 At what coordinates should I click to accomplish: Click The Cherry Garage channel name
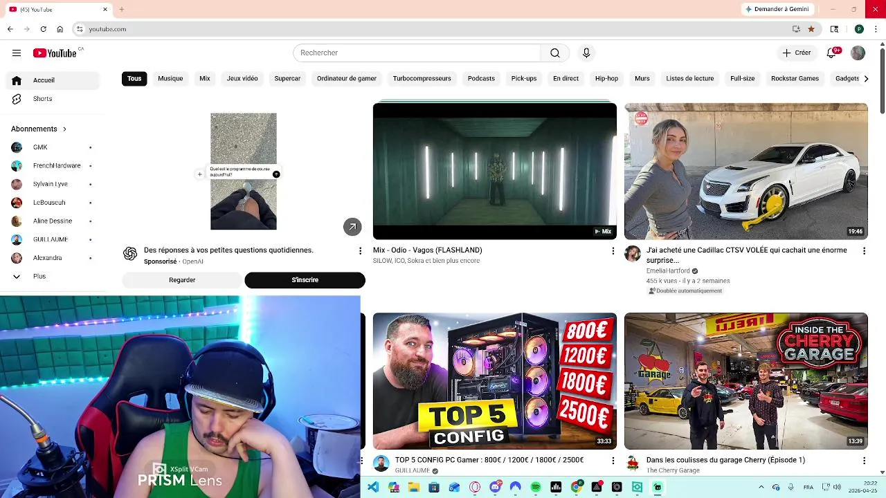673,470
